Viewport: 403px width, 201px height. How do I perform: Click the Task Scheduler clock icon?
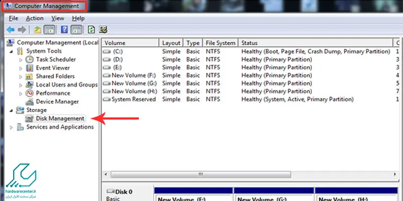tap(30, 59)
